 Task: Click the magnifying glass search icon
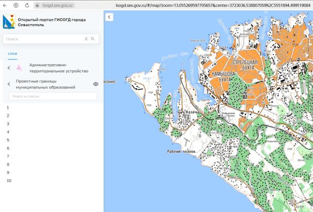[x=93, y=39]
